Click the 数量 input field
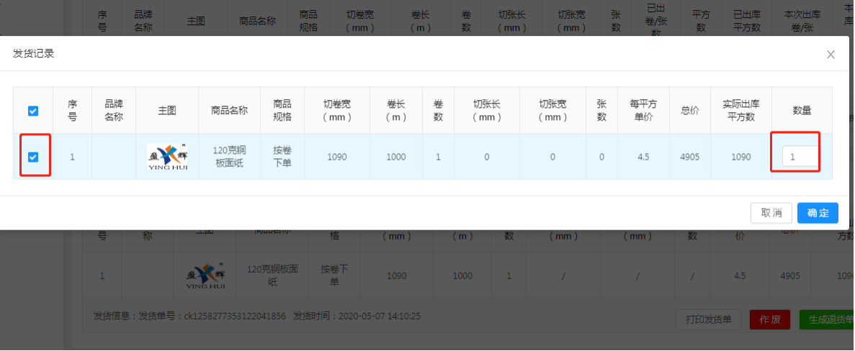855x351 pixels. point(800,157)
